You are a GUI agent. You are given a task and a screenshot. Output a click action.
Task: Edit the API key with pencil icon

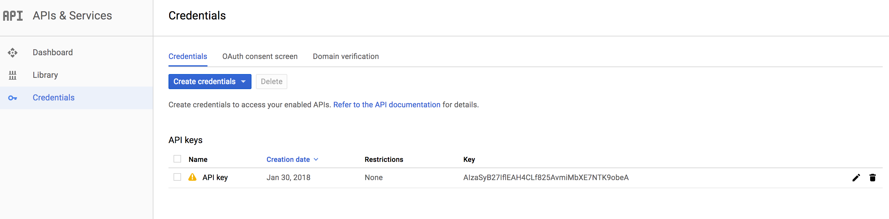point(856,178)
